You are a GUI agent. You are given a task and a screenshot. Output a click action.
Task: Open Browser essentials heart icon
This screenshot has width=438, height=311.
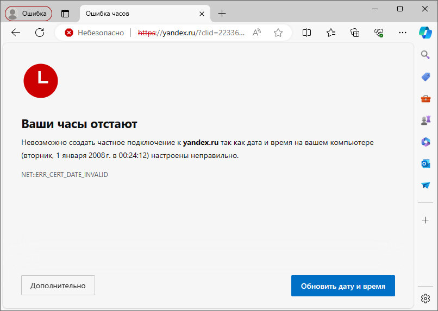pyautogui.click(x=379, y=33)
